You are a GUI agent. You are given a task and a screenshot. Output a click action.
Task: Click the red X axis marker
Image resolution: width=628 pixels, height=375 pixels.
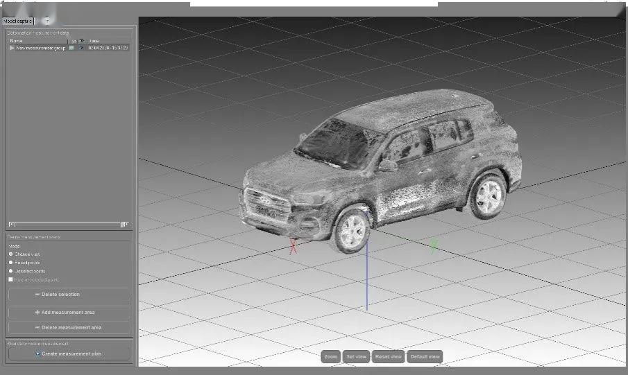[x=293, y=246]
